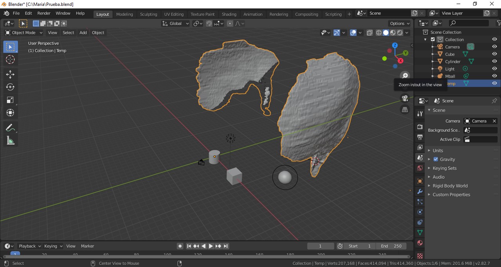Image resolution: width=501 pixels, height=267 pixels.
Task: Choose the 3D Cursor tool
Action: coord(11,60)
